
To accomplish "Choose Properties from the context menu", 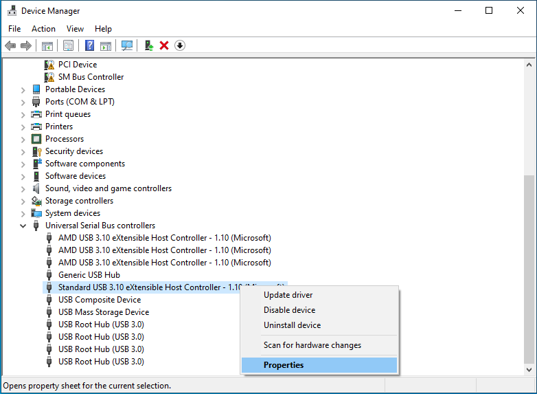I will [284, 365].
